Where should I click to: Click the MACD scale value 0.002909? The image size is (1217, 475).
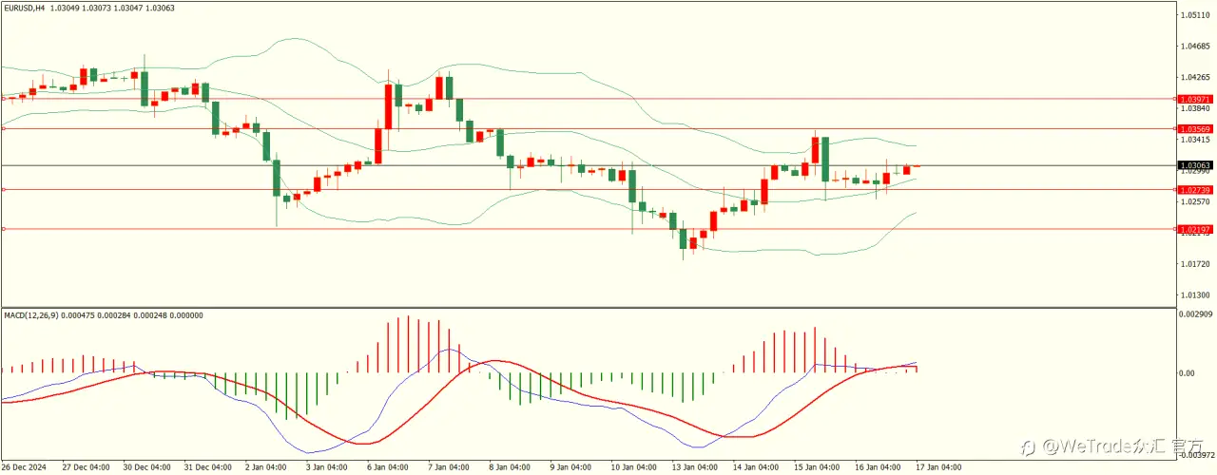(x=1195, y=313)
